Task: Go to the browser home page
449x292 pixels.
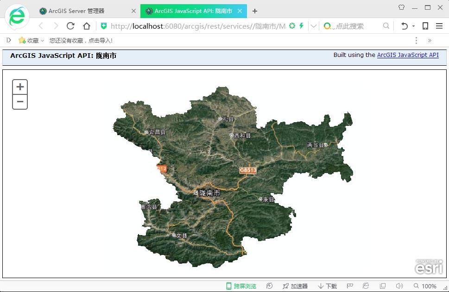Action: click(87, 26)
